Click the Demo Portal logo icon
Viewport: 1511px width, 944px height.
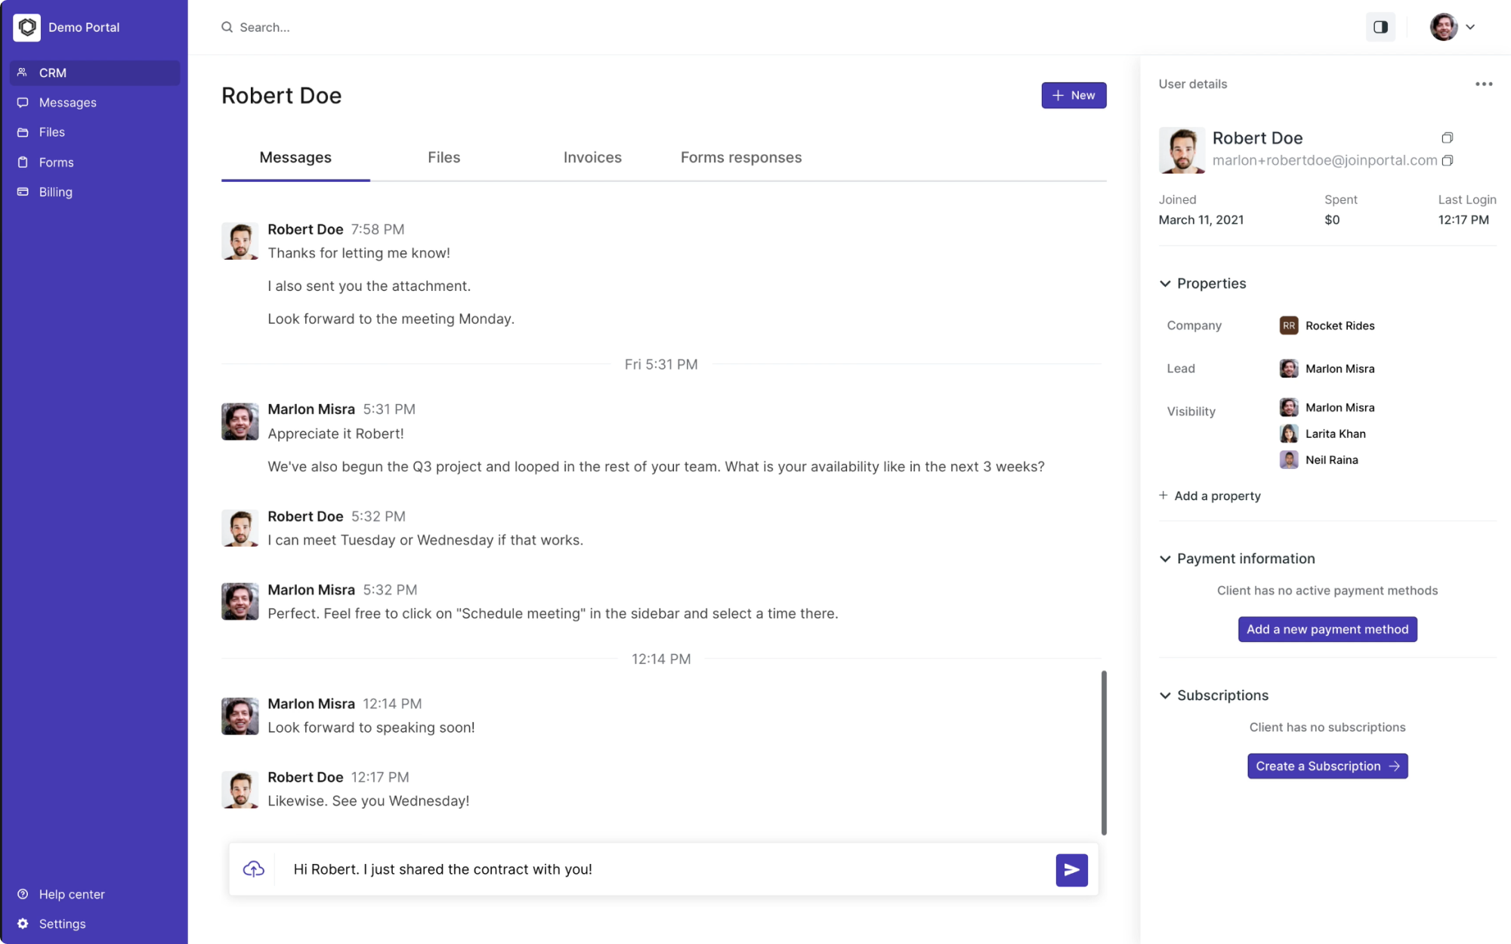pyautogui.click(x=27, y=27)
